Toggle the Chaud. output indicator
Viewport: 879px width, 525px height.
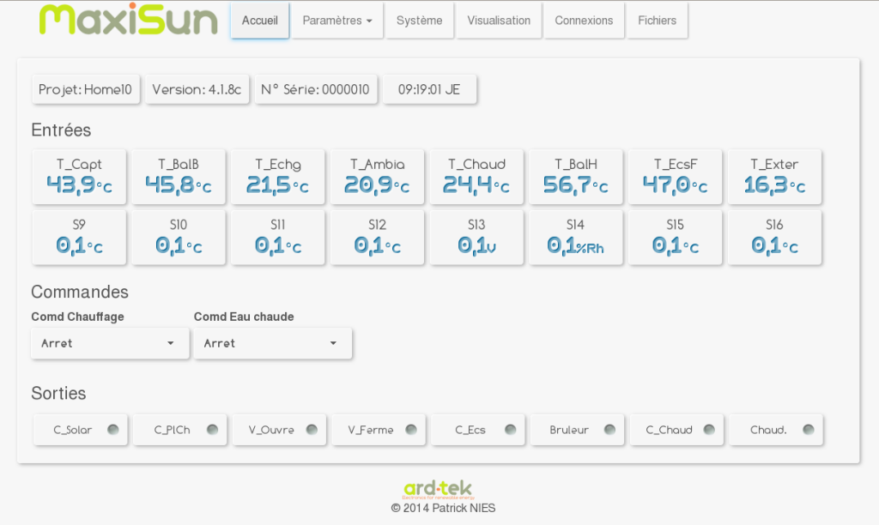coord(808,430)
